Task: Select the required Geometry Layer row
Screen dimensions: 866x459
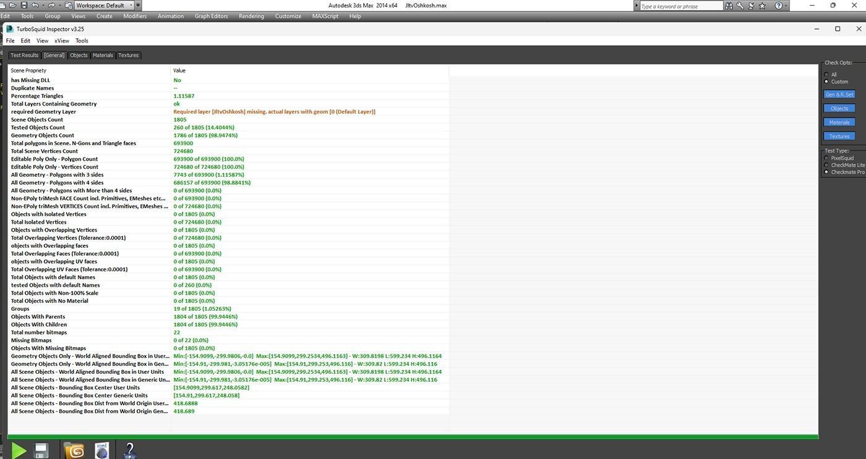Action: pos(228,112)
